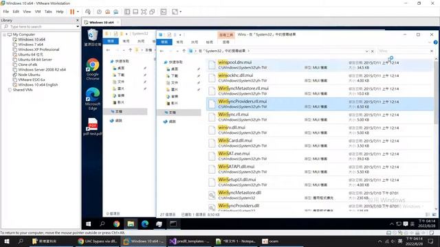
Task: Open pdf-test.pdf on guest desktop
Action: 93,126
